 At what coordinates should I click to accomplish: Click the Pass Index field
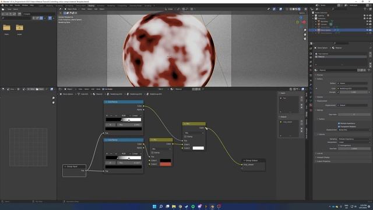[354, 114]
